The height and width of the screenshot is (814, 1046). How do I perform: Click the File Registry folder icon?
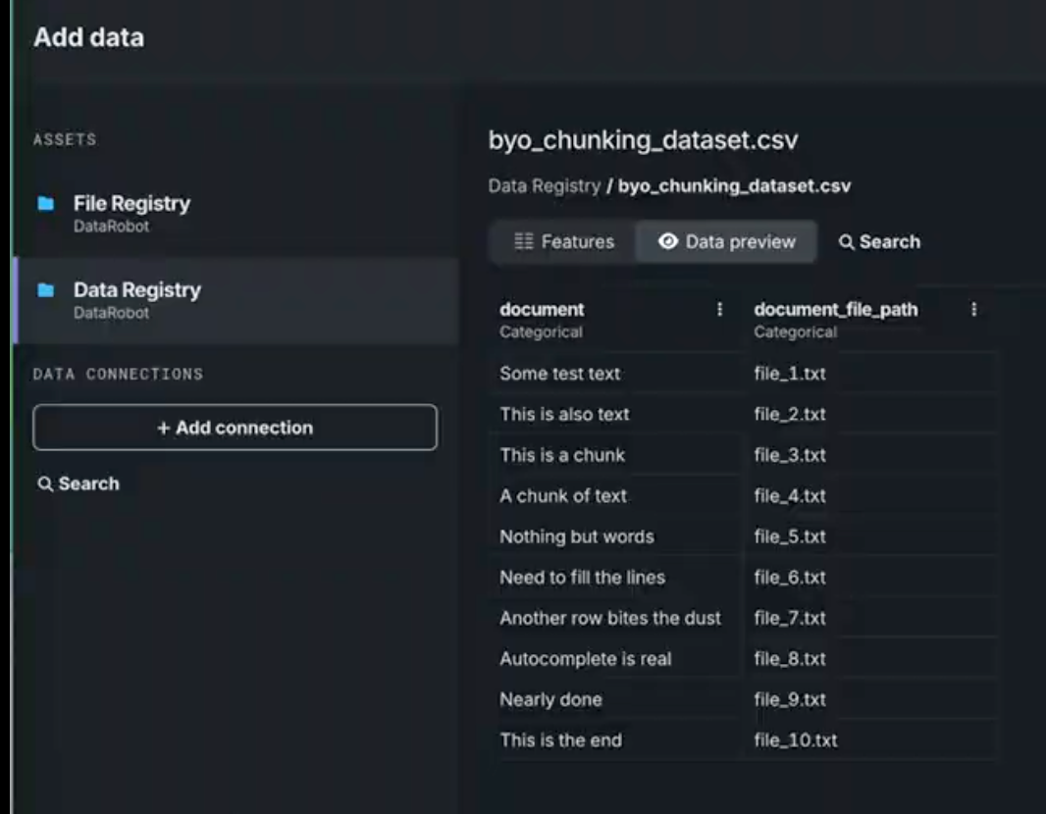(45, 204)
